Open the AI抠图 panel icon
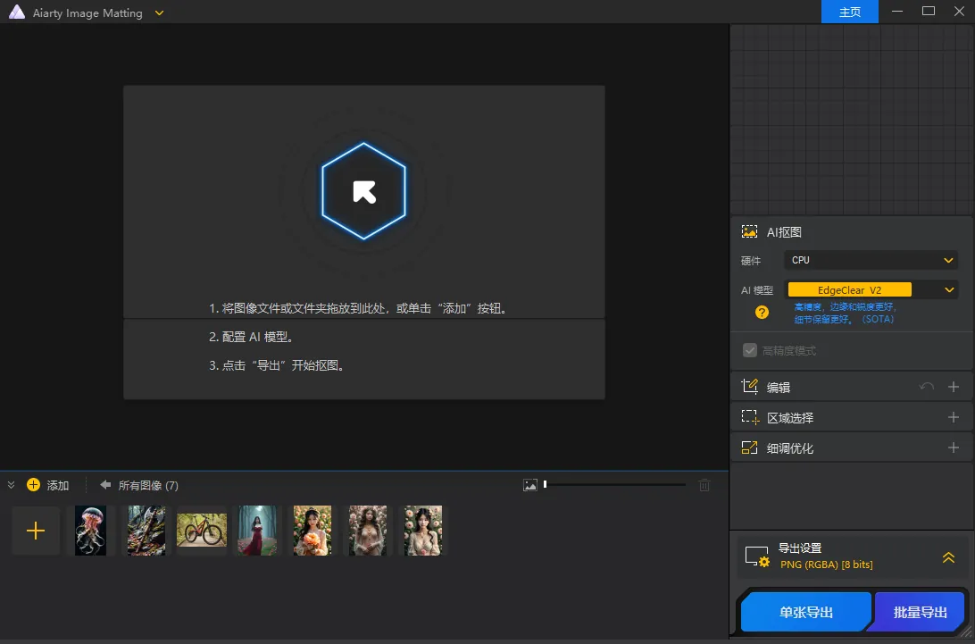Viewport: 975px width, 644px height. pos(749,231)
